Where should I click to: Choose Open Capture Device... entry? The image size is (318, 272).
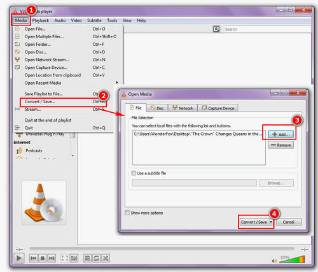67,68
